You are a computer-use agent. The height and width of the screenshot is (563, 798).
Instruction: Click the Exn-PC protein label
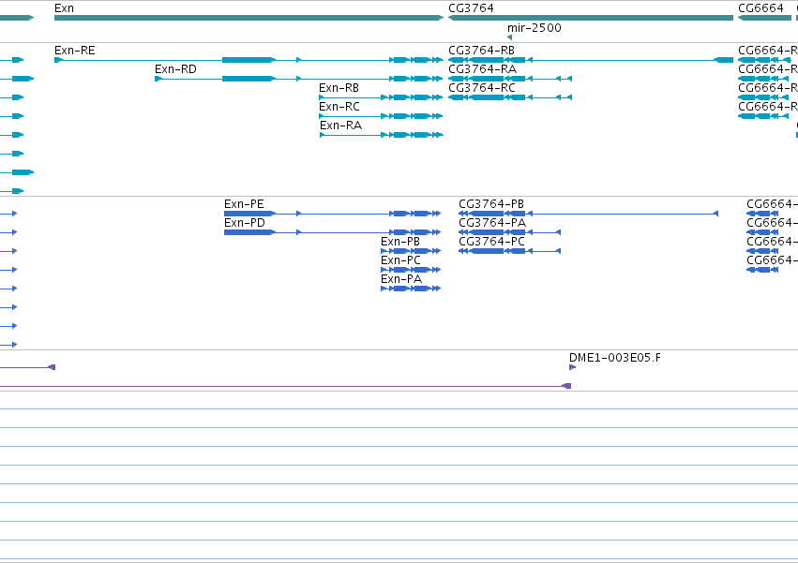click(x=400, y=260)
